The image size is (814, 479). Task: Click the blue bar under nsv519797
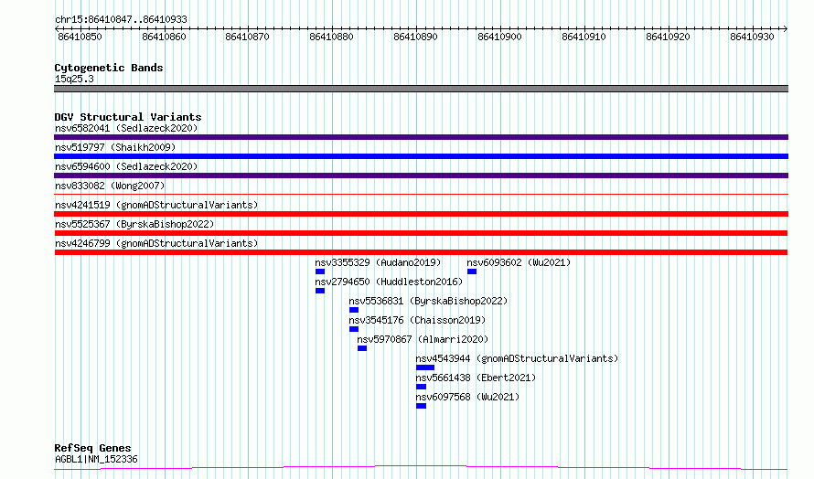point(421,156)
